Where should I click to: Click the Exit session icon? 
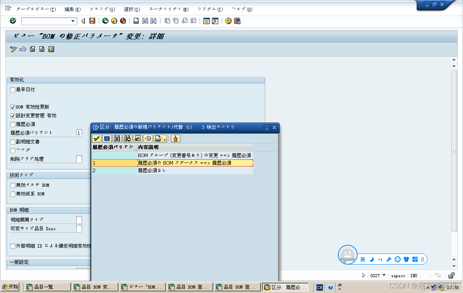pyautogui.click(x=114, y=21)
